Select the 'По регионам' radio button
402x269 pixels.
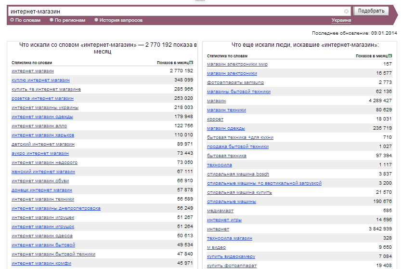[52, 20]
